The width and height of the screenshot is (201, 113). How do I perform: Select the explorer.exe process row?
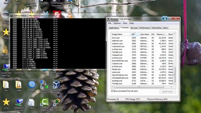click(142, 44)
